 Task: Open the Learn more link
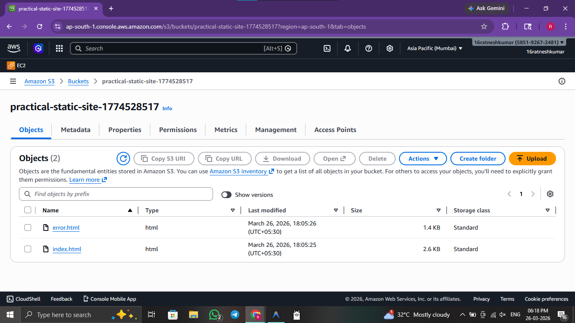88,180
